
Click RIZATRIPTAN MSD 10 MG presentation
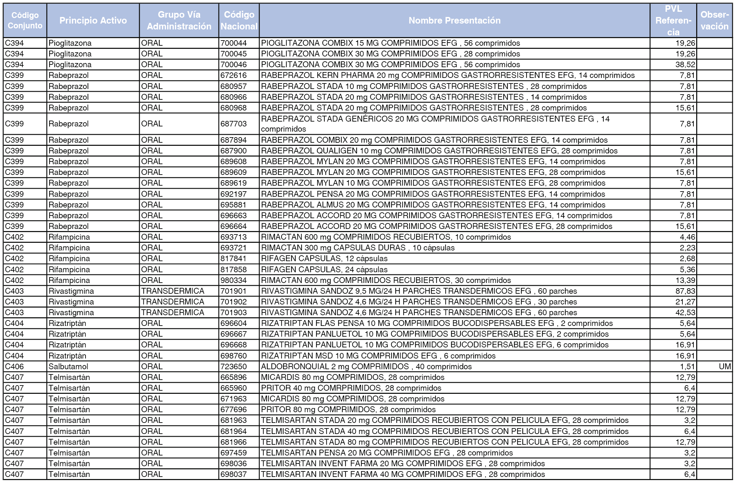455,356
